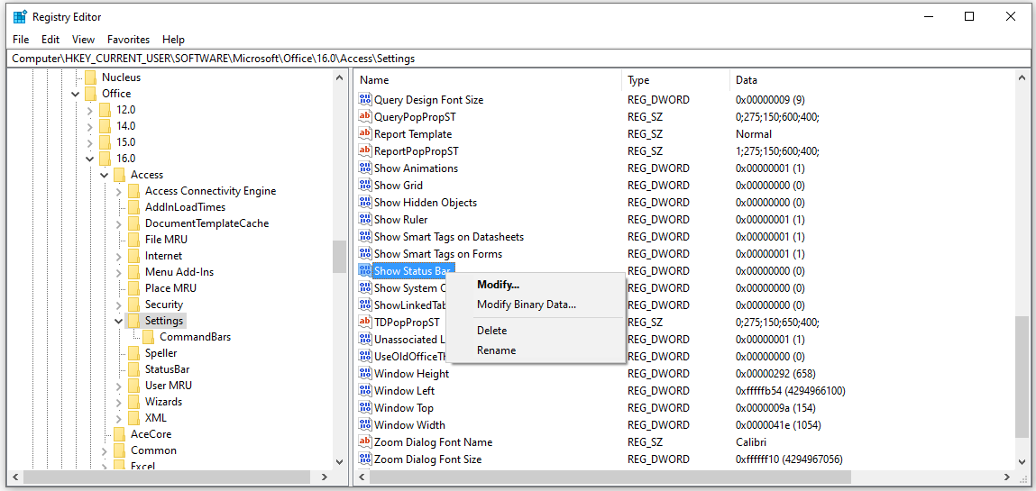This screenshot has height=491, width=1036.
Task: Open the View menu
Action: point(83,40)
